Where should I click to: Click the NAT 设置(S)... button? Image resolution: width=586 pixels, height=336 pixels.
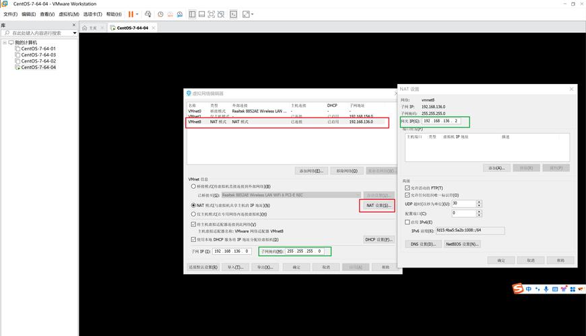[377, 205]
